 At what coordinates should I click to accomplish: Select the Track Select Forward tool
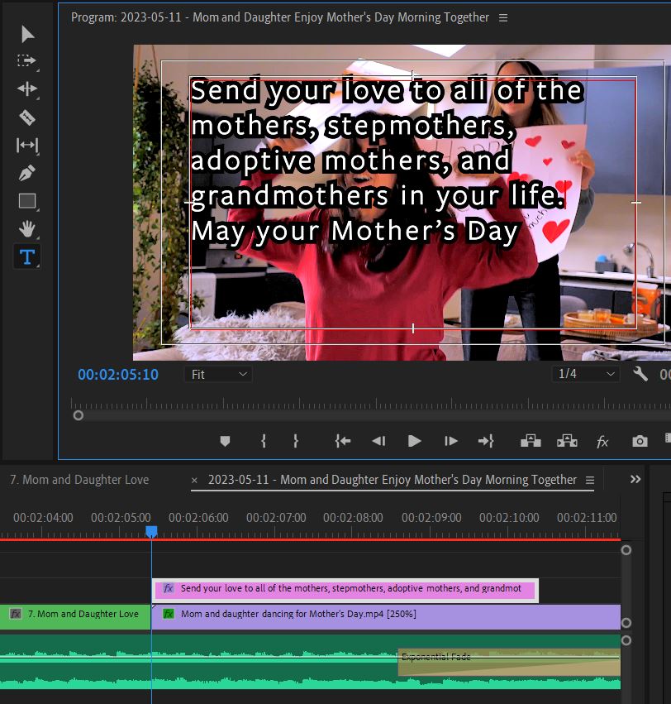pos(26,60)
